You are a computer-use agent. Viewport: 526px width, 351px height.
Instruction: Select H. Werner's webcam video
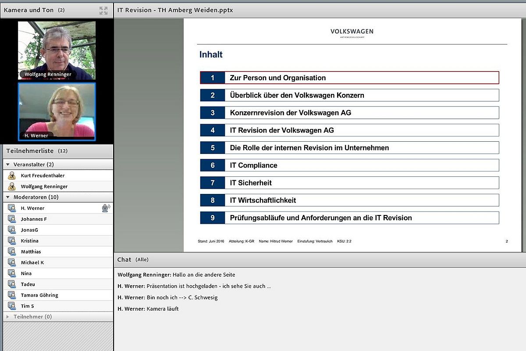[57, 111]
